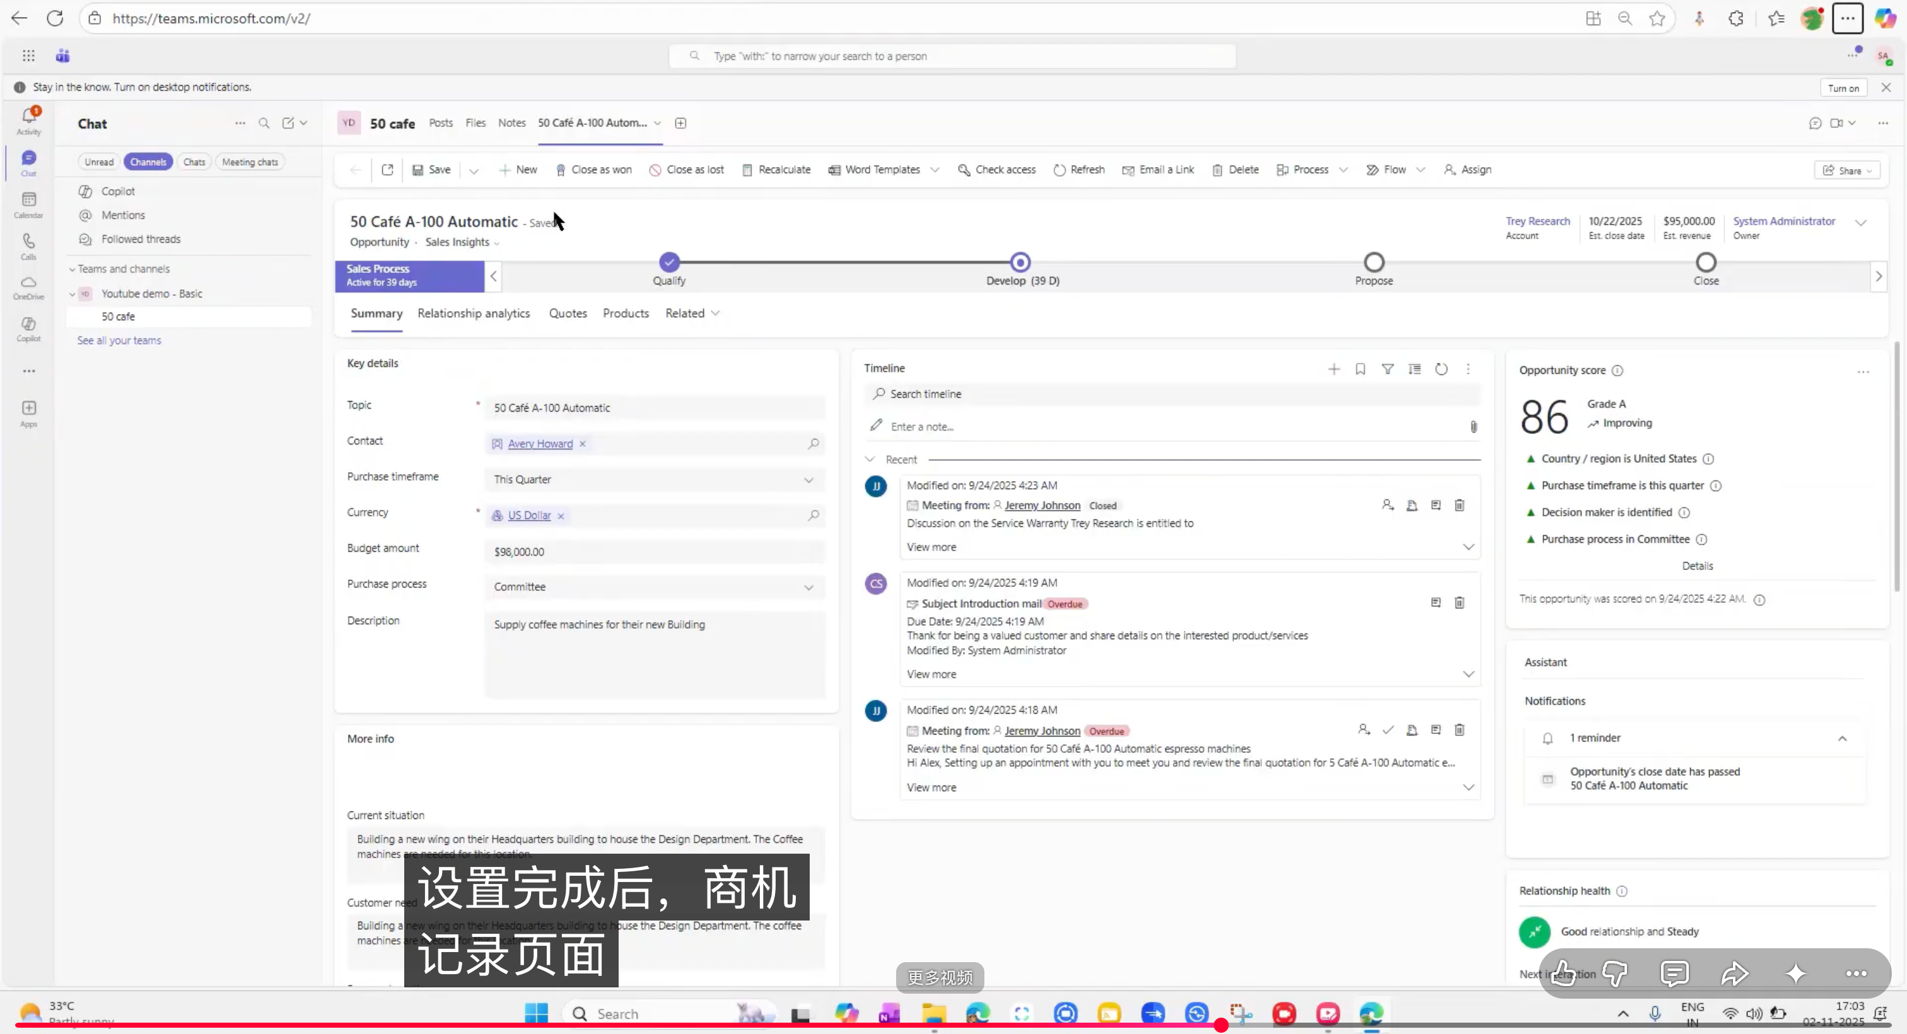This screenshot has height=1034, width=1907.
Task: Open the Avery Howard contact link
Action: (x=540, y=444)
